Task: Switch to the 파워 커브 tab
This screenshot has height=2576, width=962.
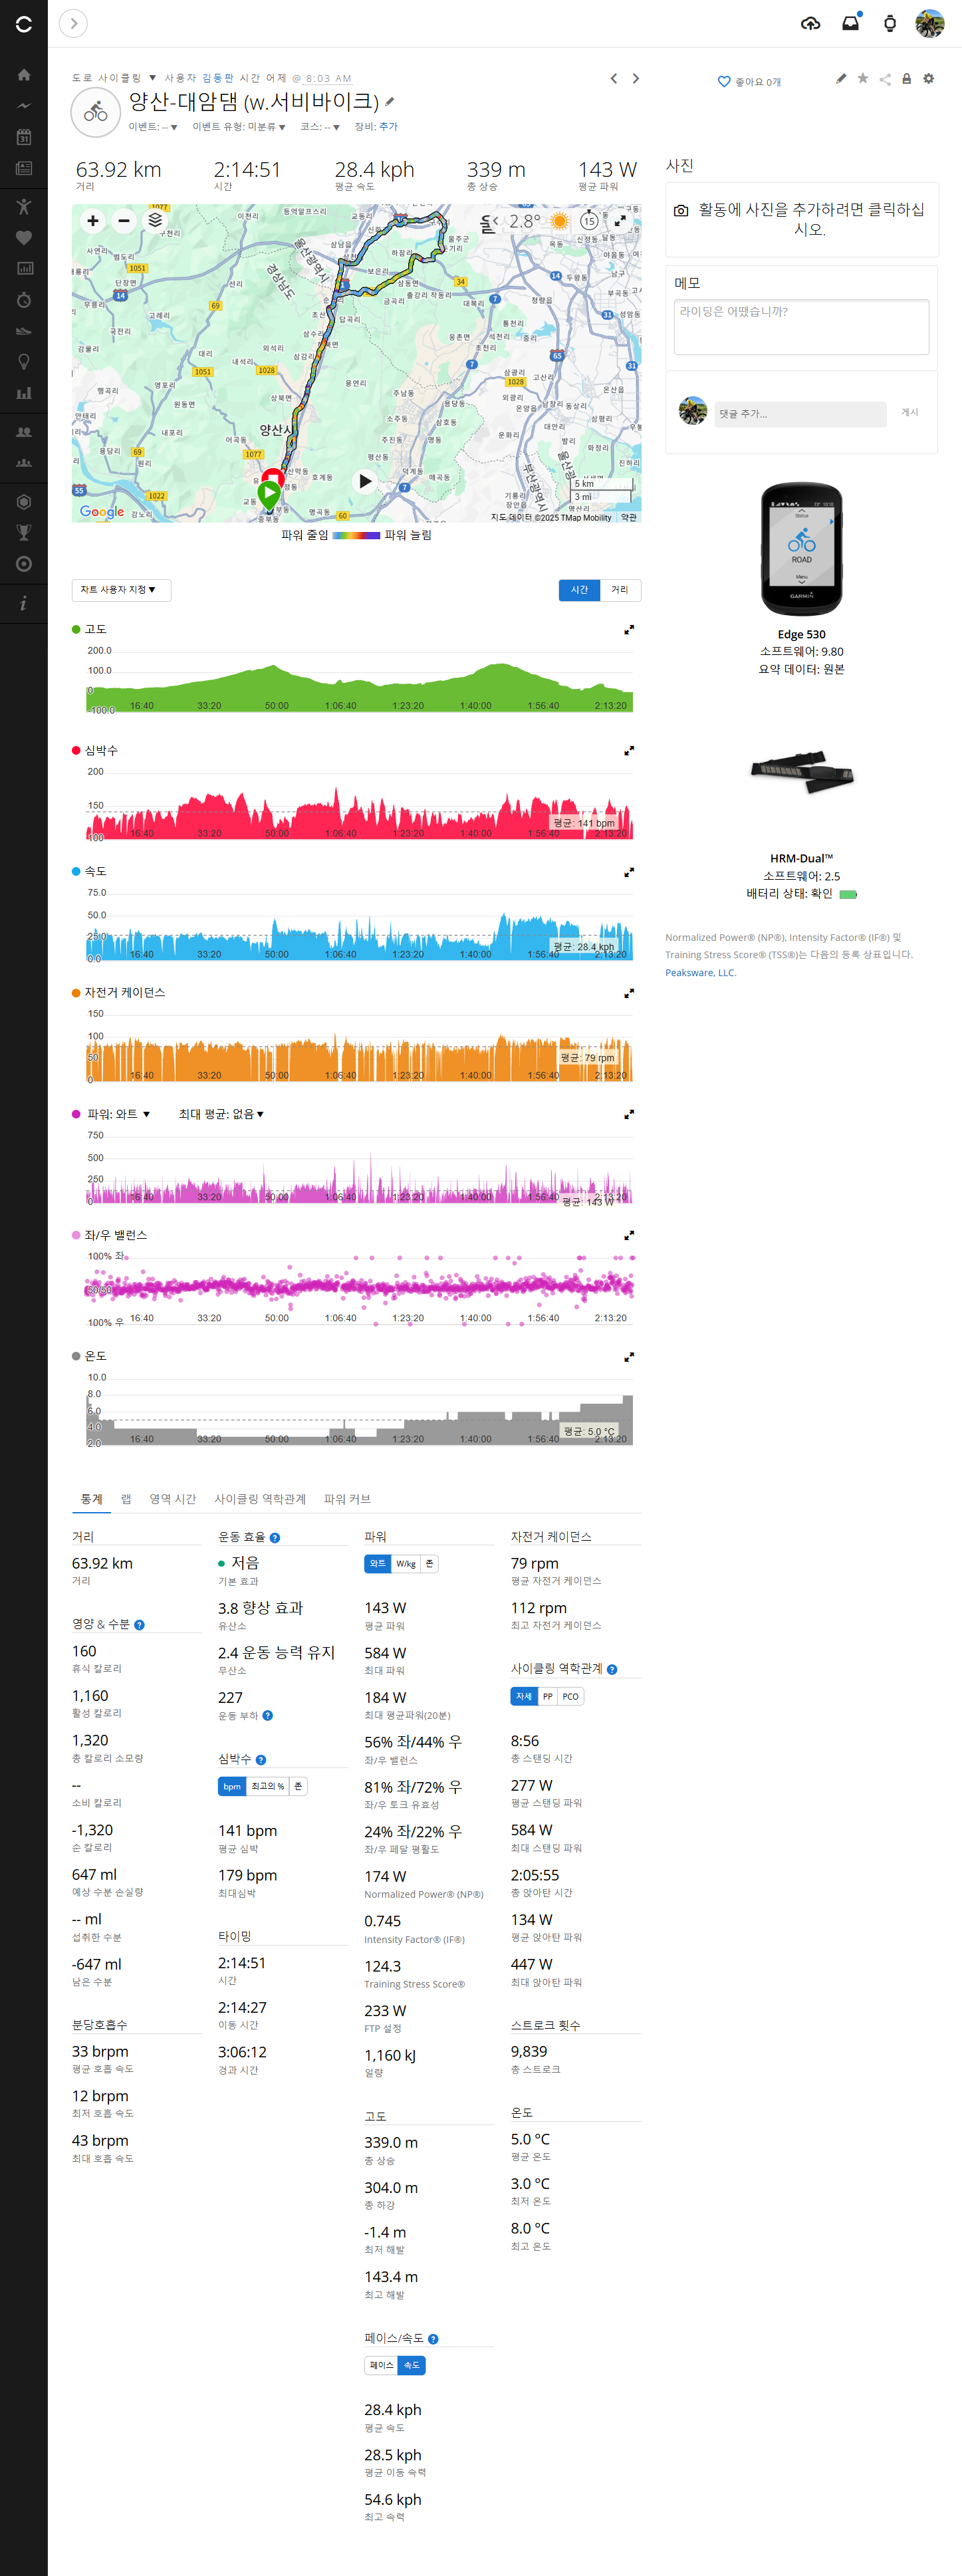Action: click(x=347, y=1499)
